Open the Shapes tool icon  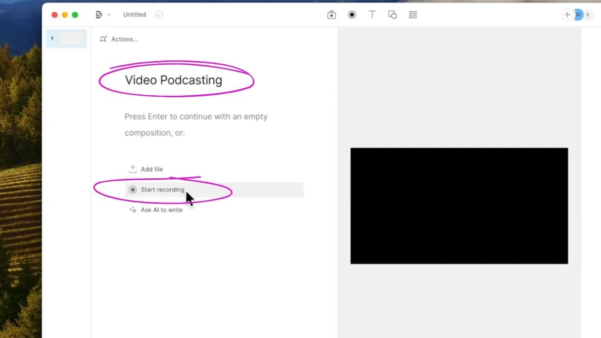393,15
